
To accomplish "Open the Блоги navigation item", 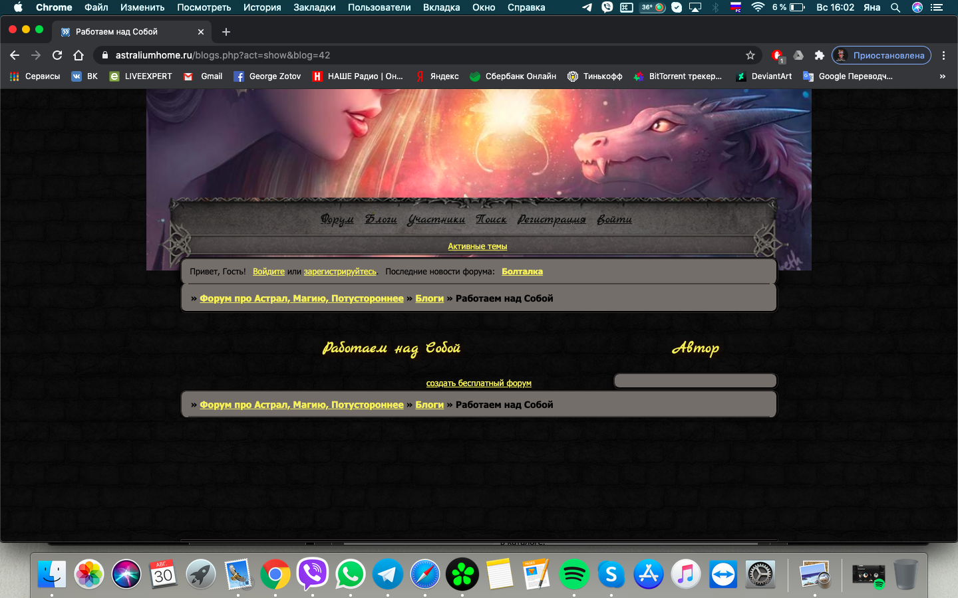I will tap(381, 219).
